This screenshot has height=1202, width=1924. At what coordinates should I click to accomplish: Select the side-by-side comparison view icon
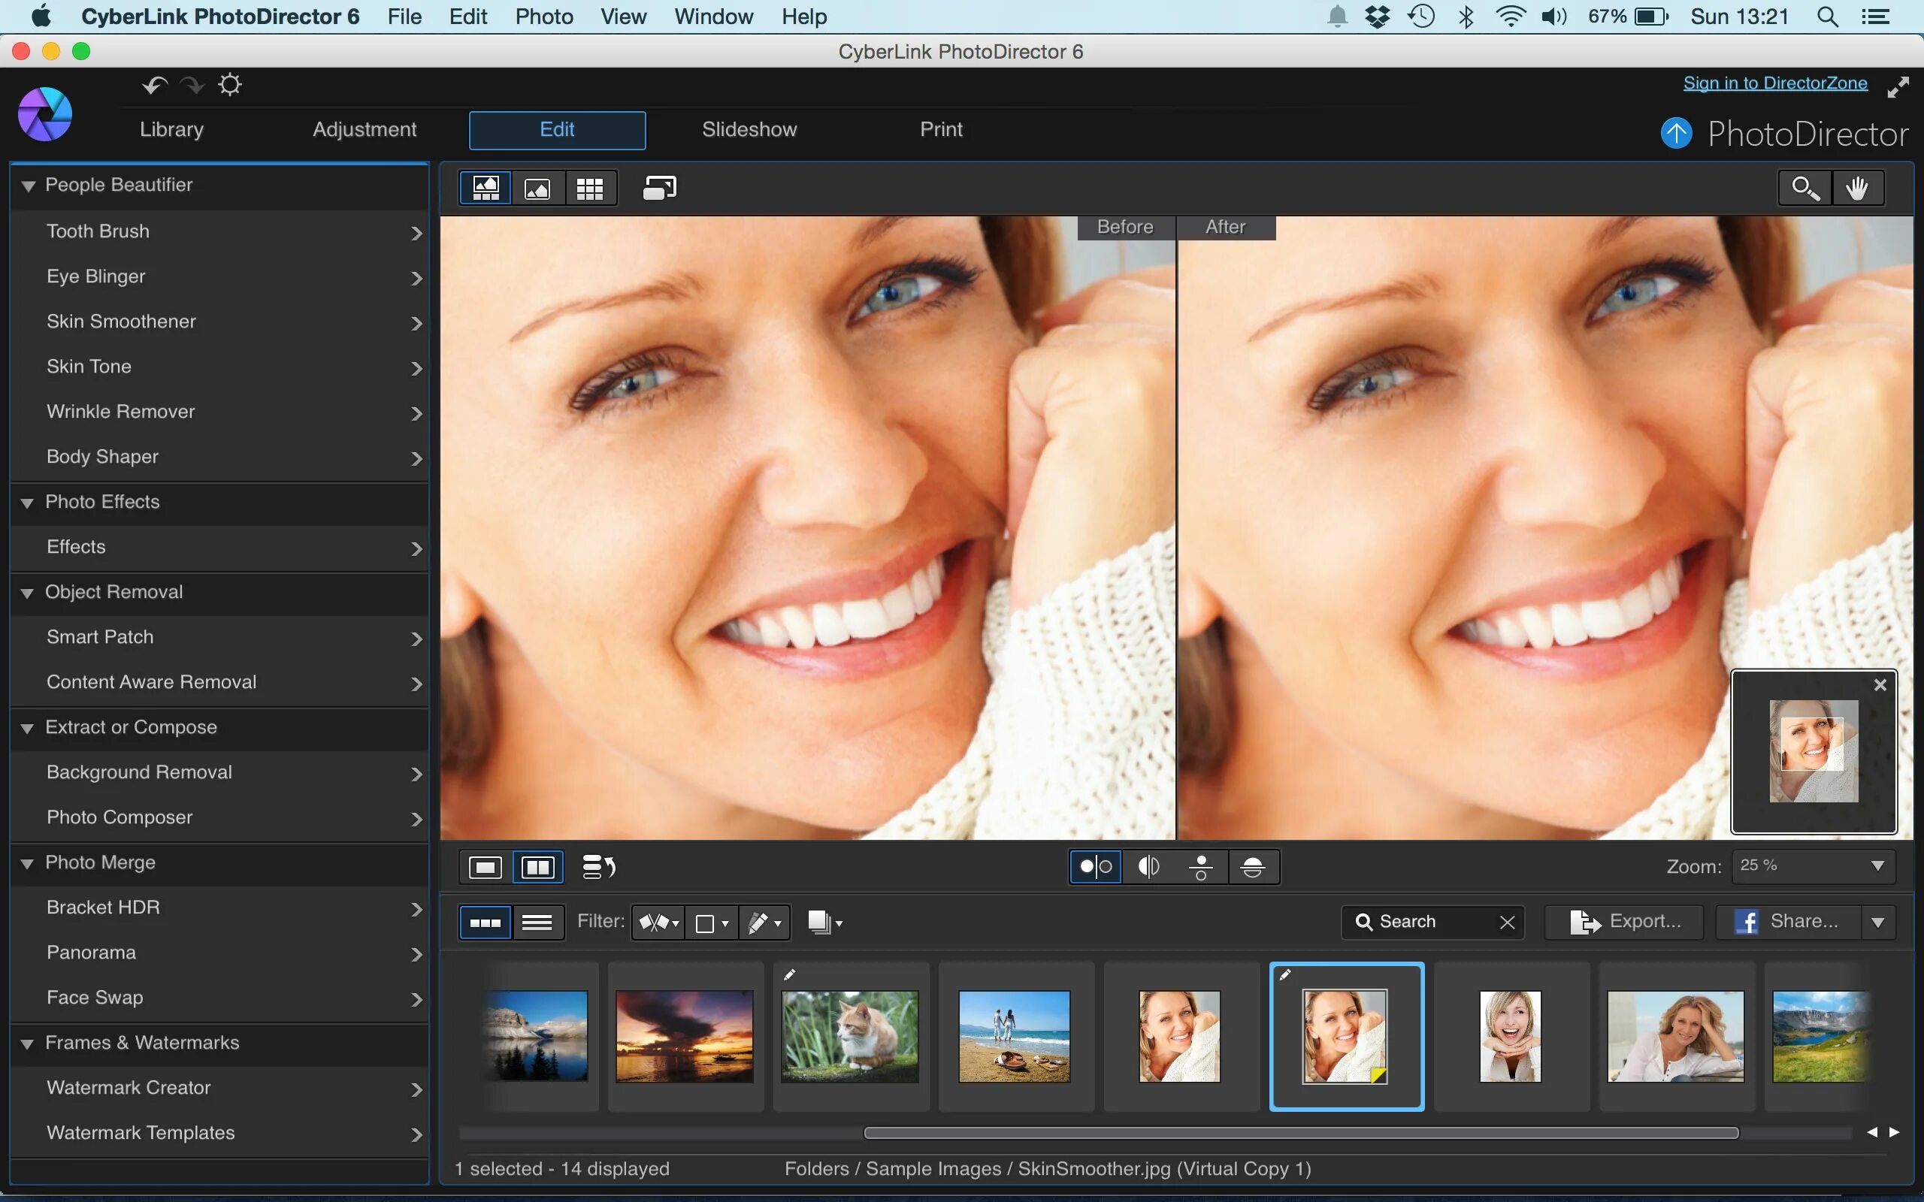[537, 867]
